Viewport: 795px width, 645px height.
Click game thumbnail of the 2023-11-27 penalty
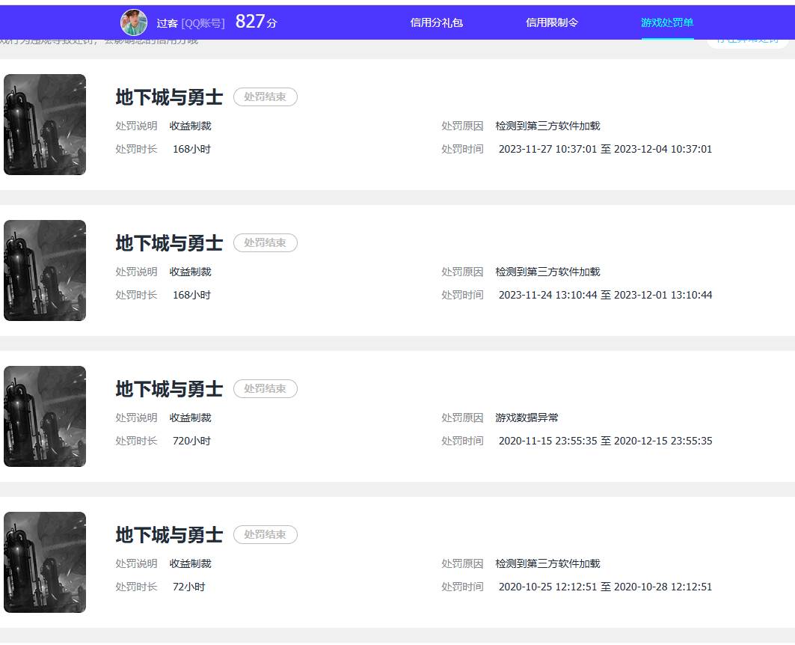[x=45, y=124]
